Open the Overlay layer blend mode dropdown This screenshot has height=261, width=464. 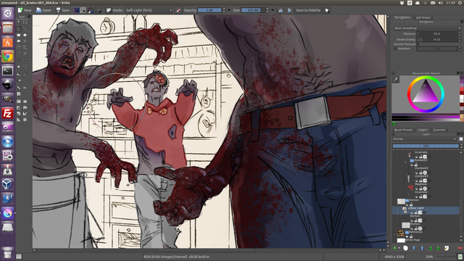(424, 138)
